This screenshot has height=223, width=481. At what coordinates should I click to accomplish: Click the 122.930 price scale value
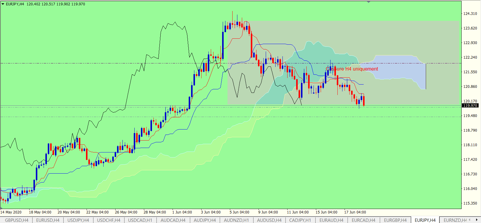point(470,43)
